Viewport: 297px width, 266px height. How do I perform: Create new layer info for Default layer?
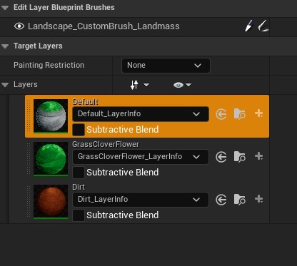click(x=258, y=113)
